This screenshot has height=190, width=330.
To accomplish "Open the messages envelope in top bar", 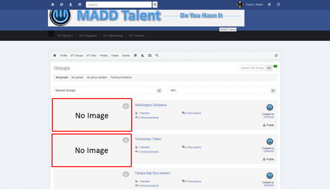I will (x=80, y=5).
